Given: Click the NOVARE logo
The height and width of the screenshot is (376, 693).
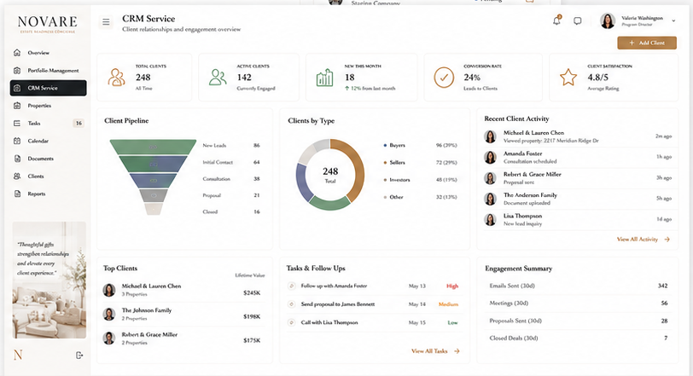Looking at the screenshot, I should tap(47, 24).
